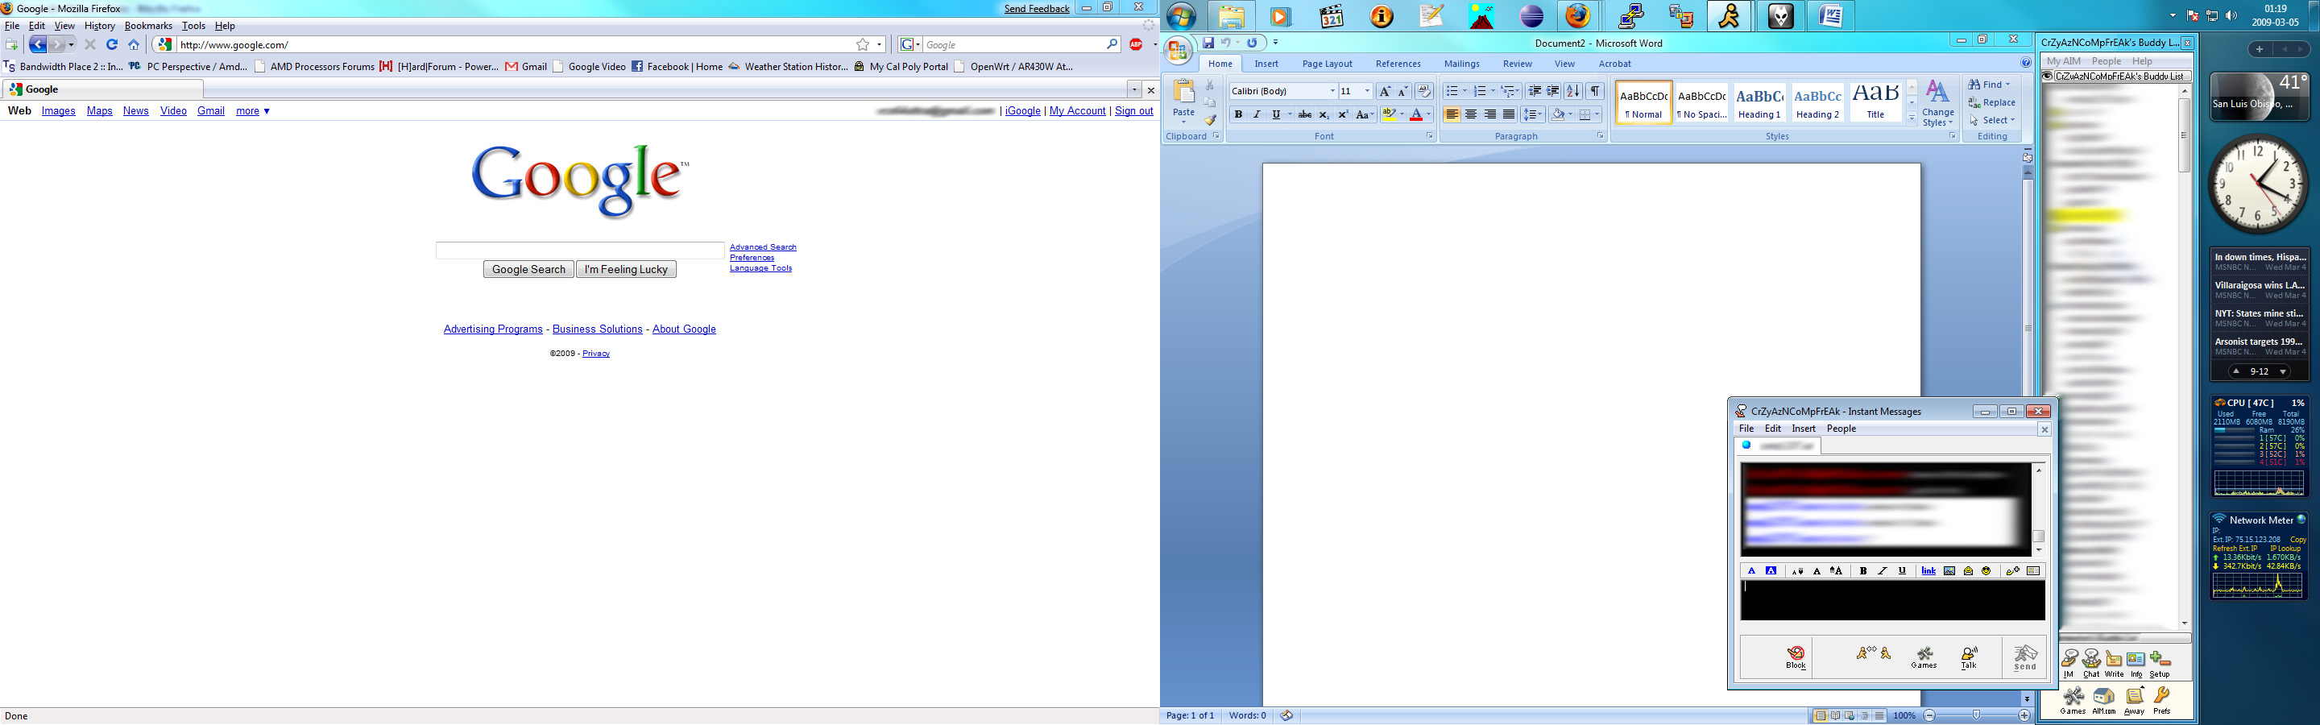Image resolution: width=2320 pixels, height=725 pixels.
Task: Click the Sort A-Z icon in Word
Action: [1572, 91]
